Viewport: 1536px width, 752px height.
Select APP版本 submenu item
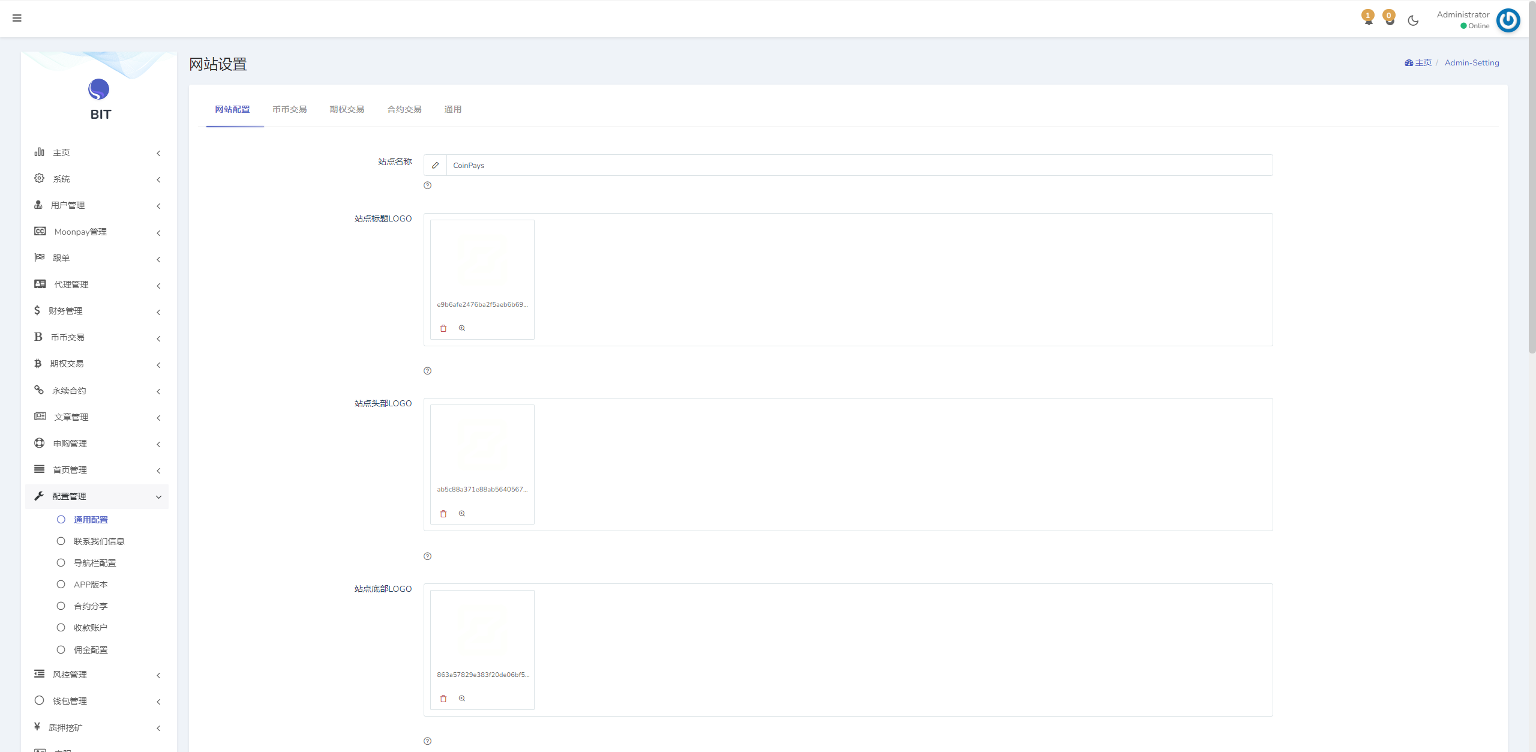pyautogui.click(x=91, y=585)
